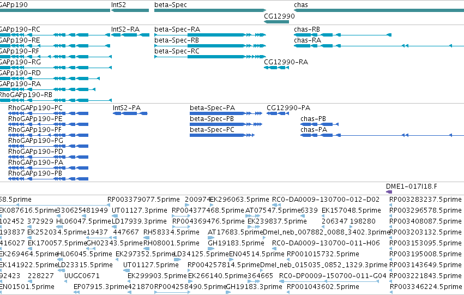
Task: Open EST UUGC0671
Action: coord(82,276)
